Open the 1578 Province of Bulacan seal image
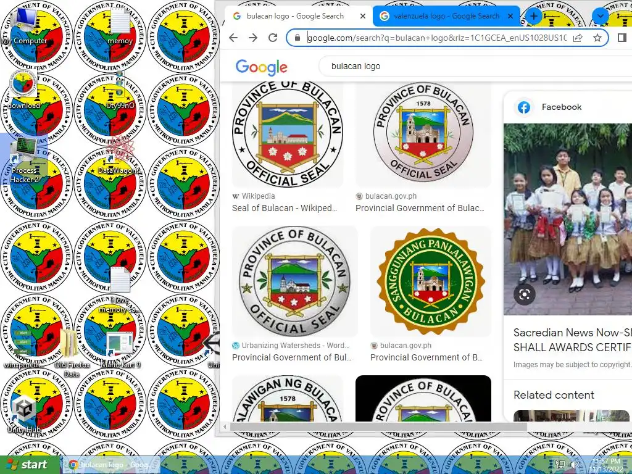The height and width of the screenshot is (474, 632). tap(423, 135)
